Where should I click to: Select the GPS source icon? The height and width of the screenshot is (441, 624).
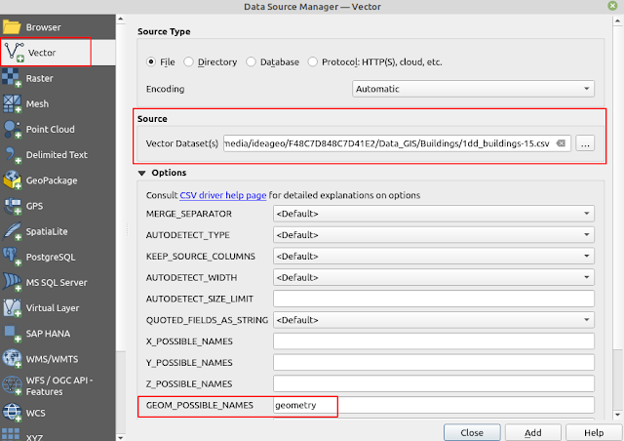(12, 206)
